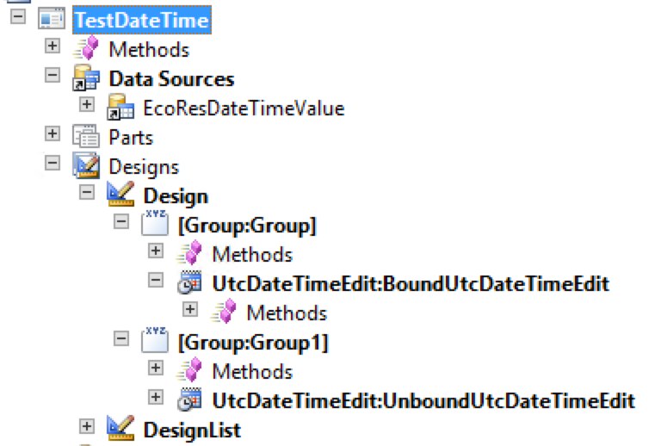Click the BoundUtcDateTimeEdit calendar clock icon

tap(189, 282)
